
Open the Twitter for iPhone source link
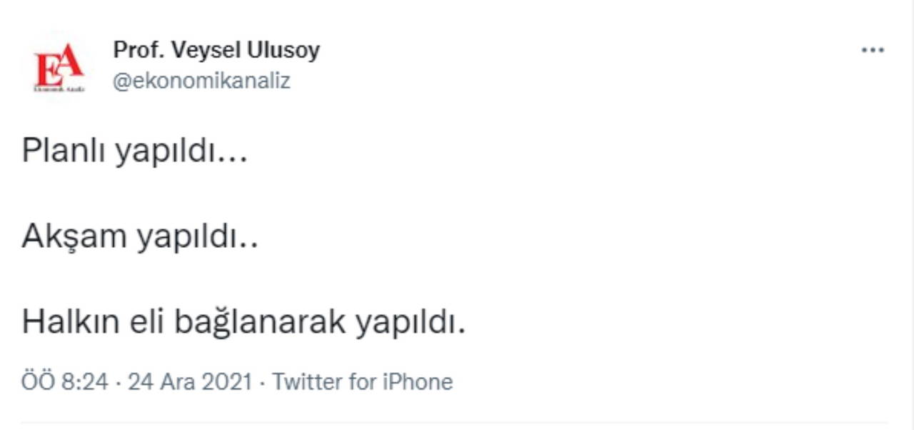point(362,382)
